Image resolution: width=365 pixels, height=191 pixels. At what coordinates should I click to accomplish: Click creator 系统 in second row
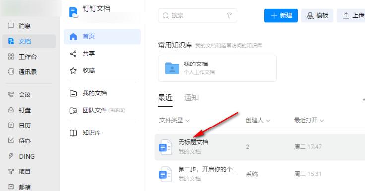point(252,174)
